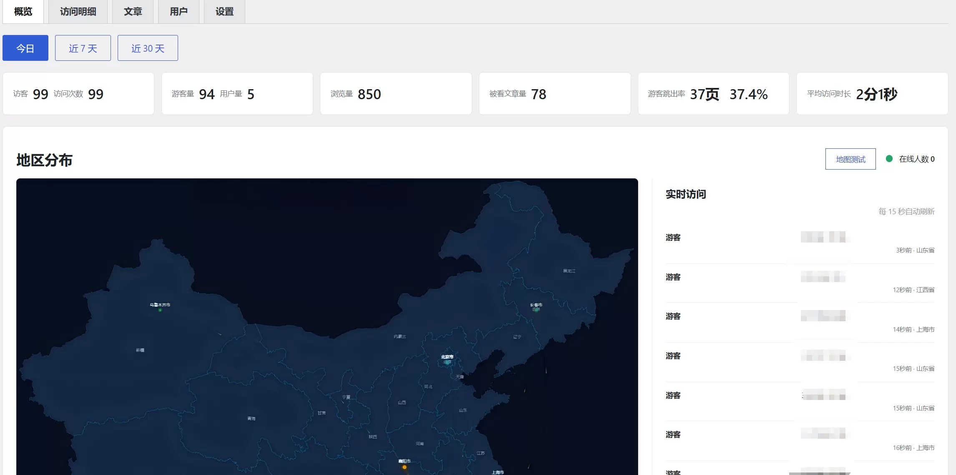956x475 pixels.
Task: Open the 浏览量 850 stat card
Action: coord(396,94)
